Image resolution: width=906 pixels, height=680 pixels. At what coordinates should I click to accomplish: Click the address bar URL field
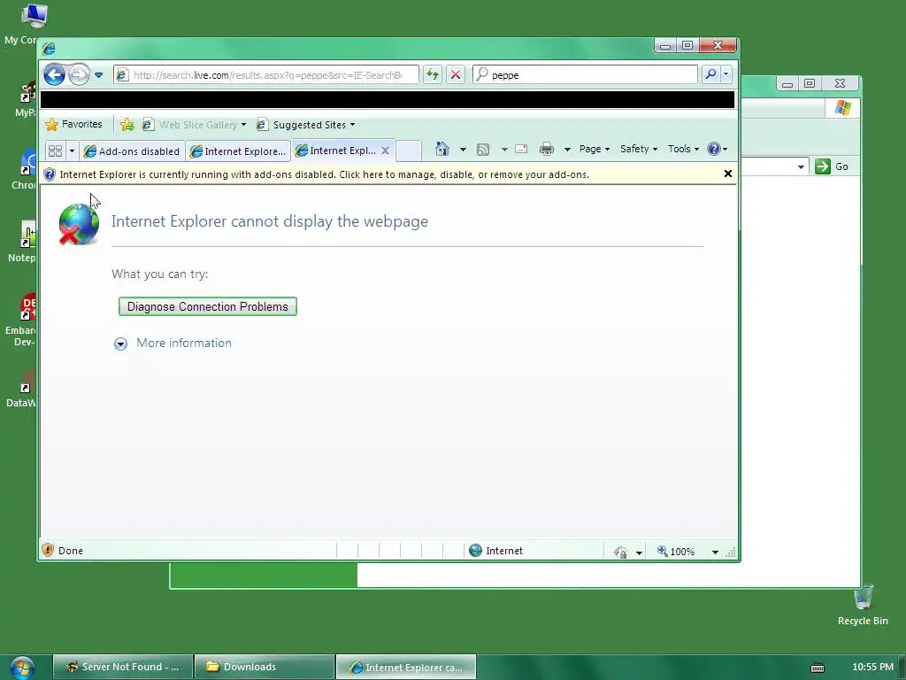(266, 74)
